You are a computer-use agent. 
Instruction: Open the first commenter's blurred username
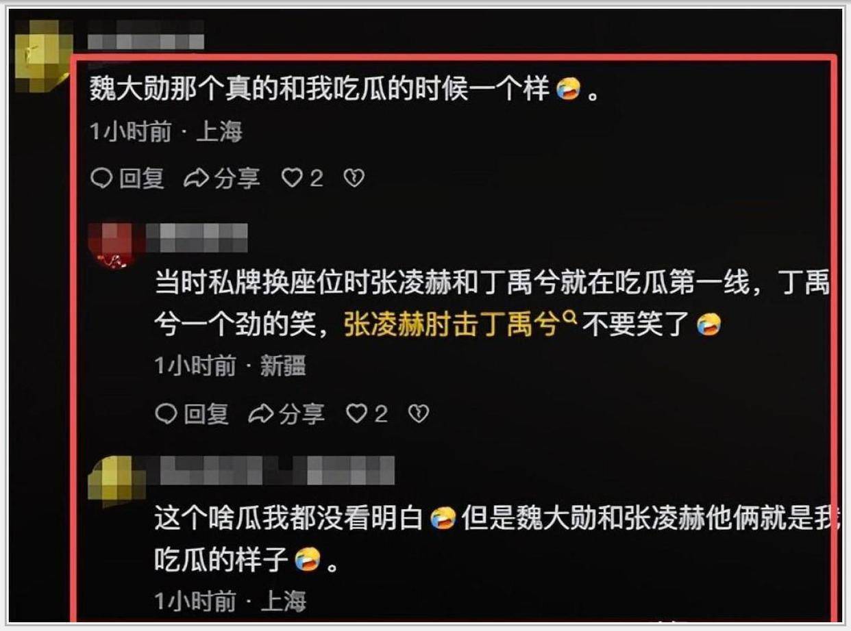tap(146, 34)
